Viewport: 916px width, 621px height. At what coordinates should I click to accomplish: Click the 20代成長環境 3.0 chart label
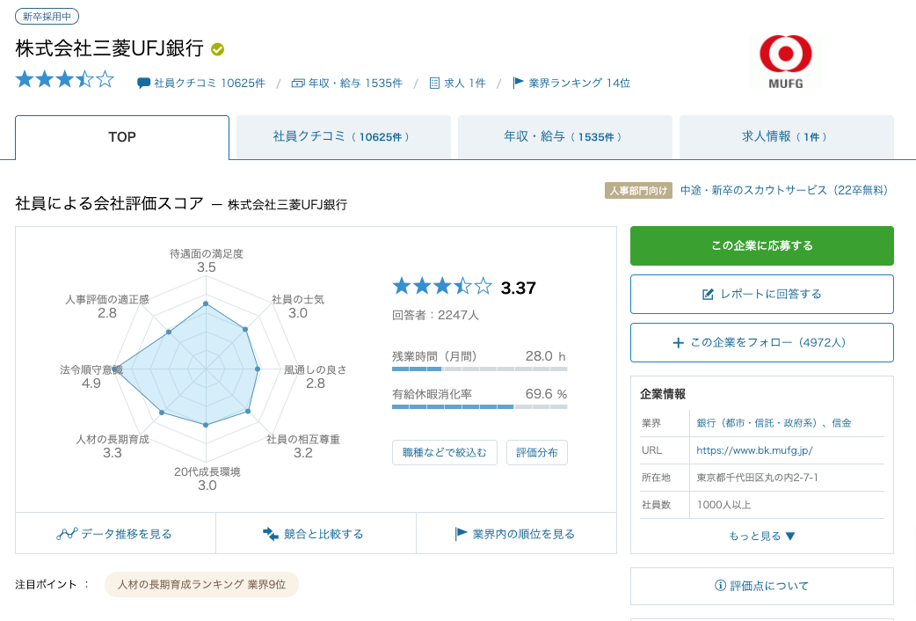pyautogui.click(x=207, y=479)
